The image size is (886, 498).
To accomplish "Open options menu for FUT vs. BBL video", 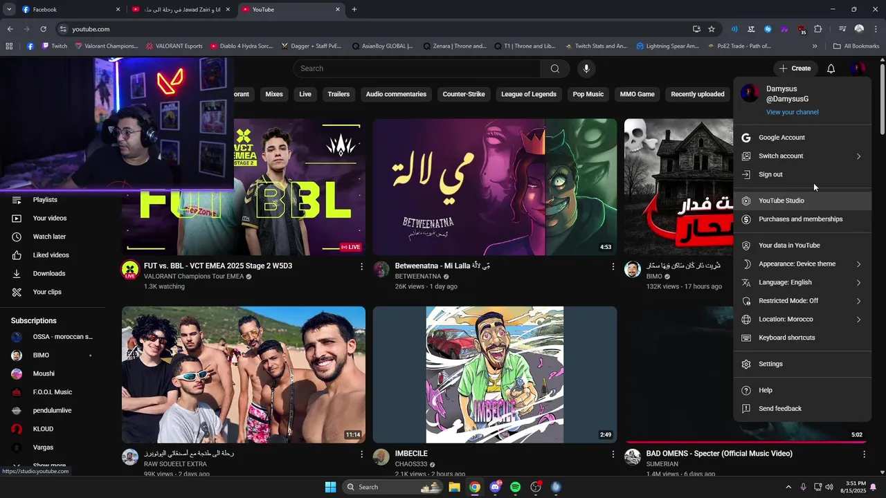I will pyautogui.click(x=361, y=266).
